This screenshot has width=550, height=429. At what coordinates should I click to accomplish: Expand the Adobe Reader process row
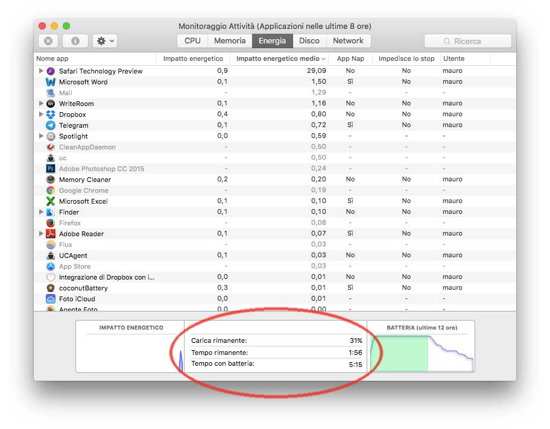41,233
